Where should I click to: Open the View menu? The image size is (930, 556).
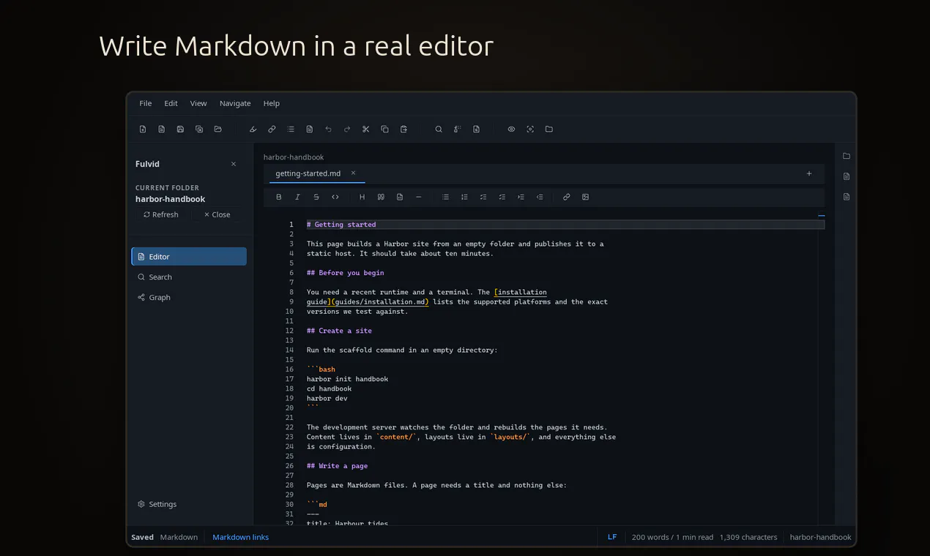click(198, 103)
